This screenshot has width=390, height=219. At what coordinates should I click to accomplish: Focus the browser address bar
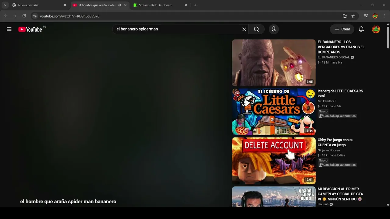(x=189, y=16)
